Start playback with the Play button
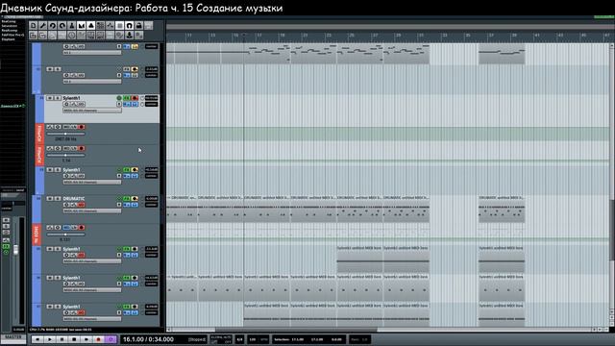The width and height of the screenshot is (615, 346). pyautogui.click(x=50, y=339)
